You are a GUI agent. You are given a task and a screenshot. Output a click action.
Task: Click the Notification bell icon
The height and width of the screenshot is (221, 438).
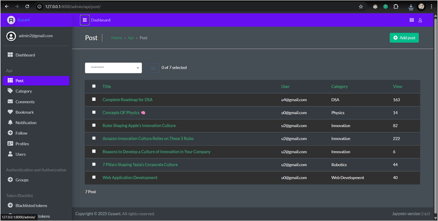pos(10,122)
